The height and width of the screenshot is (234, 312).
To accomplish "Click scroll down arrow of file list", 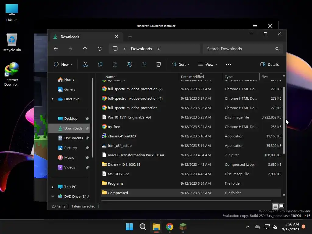I will click(x=284, y=195).
